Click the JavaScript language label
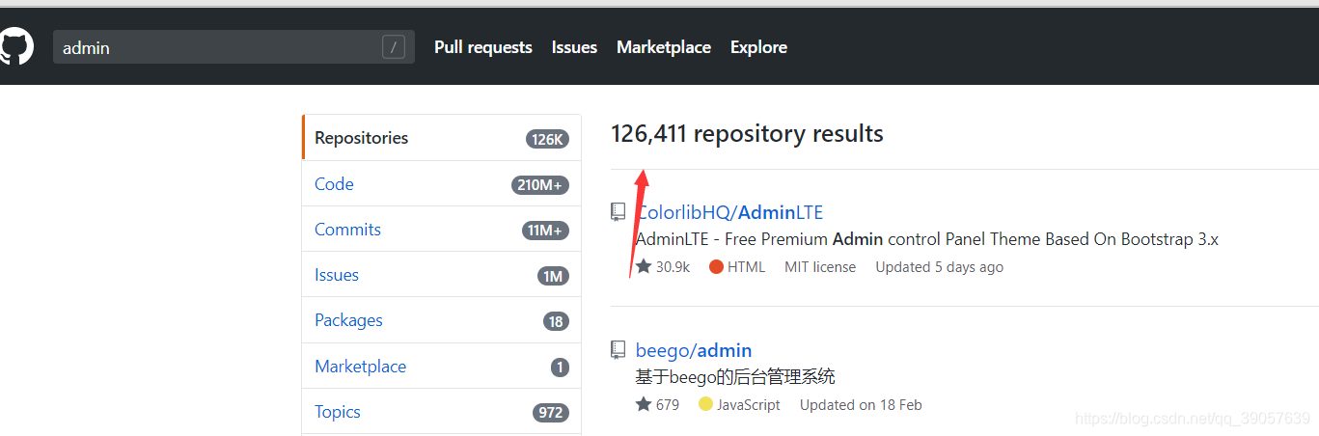 click(749, 405)
